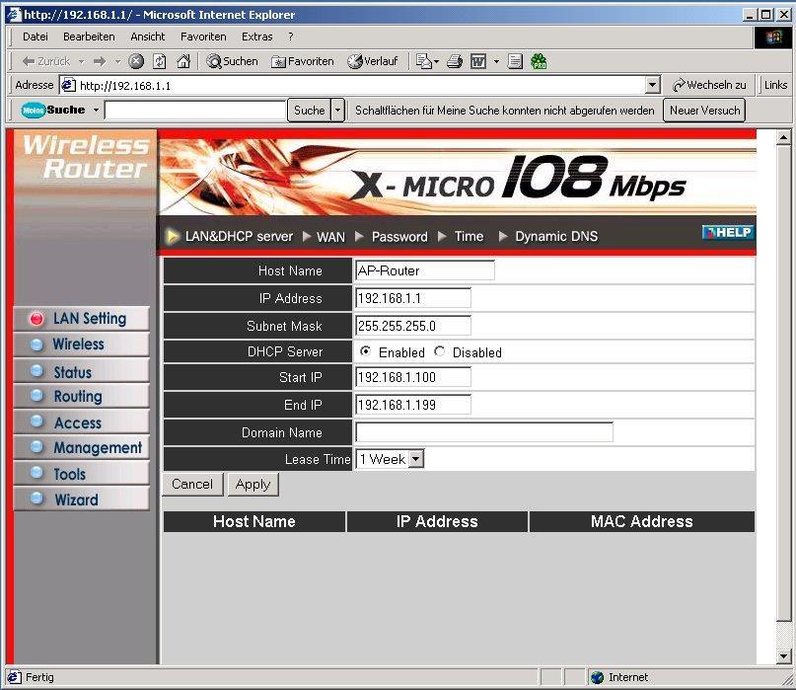Click the Host Name input field
Screen dimensions: 796x690
[424, 270]
